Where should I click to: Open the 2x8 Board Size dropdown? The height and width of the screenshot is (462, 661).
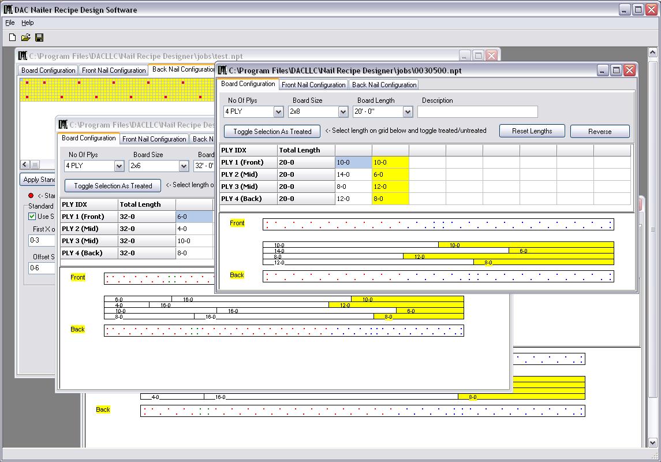pos(343,112)
